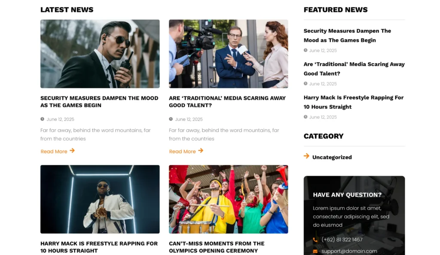
Task: Select the Security Measures title in Featured News
Action: coord(347,35)
